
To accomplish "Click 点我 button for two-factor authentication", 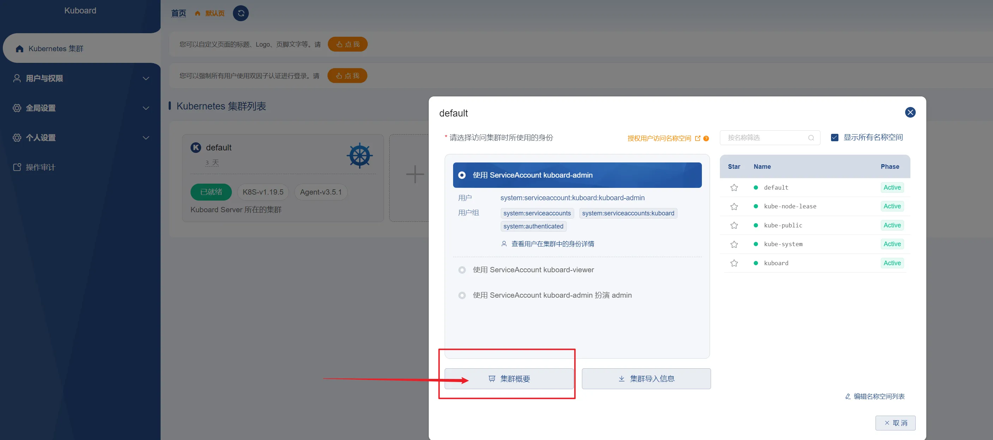I will point(347,76).
